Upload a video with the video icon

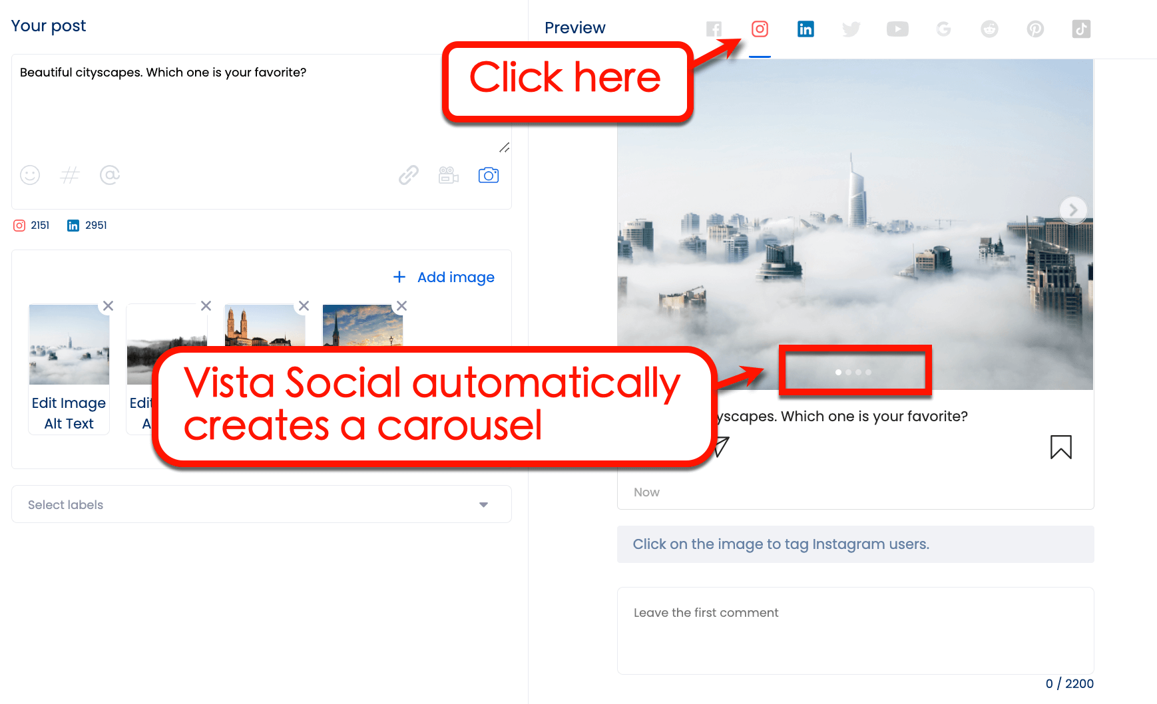coord(448,175)
